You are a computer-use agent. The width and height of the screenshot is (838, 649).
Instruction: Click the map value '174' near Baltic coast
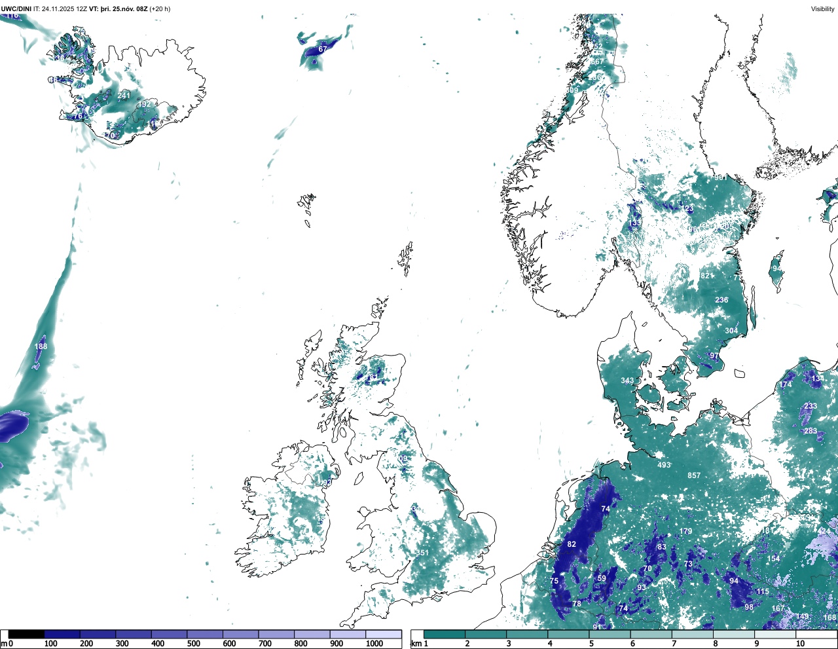point(786,384)
